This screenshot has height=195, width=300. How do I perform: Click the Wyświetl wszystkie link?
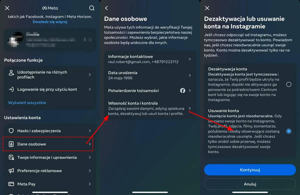click(x=27, y=102)
